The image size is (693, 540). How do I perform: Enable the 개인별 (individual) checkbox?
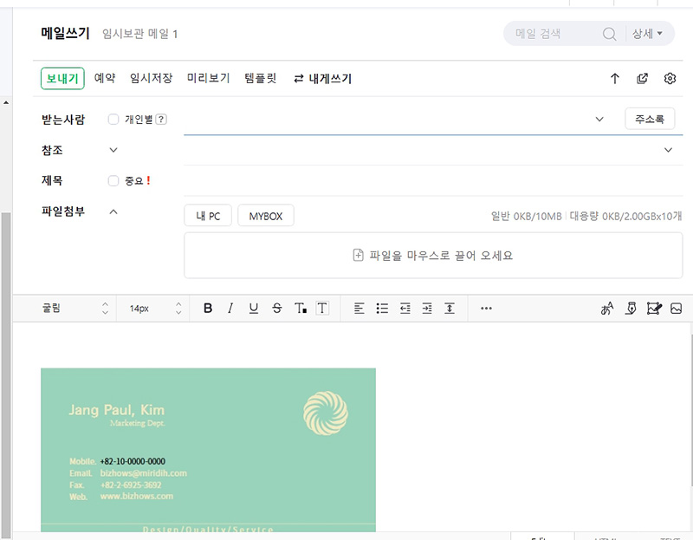point(113,119)
